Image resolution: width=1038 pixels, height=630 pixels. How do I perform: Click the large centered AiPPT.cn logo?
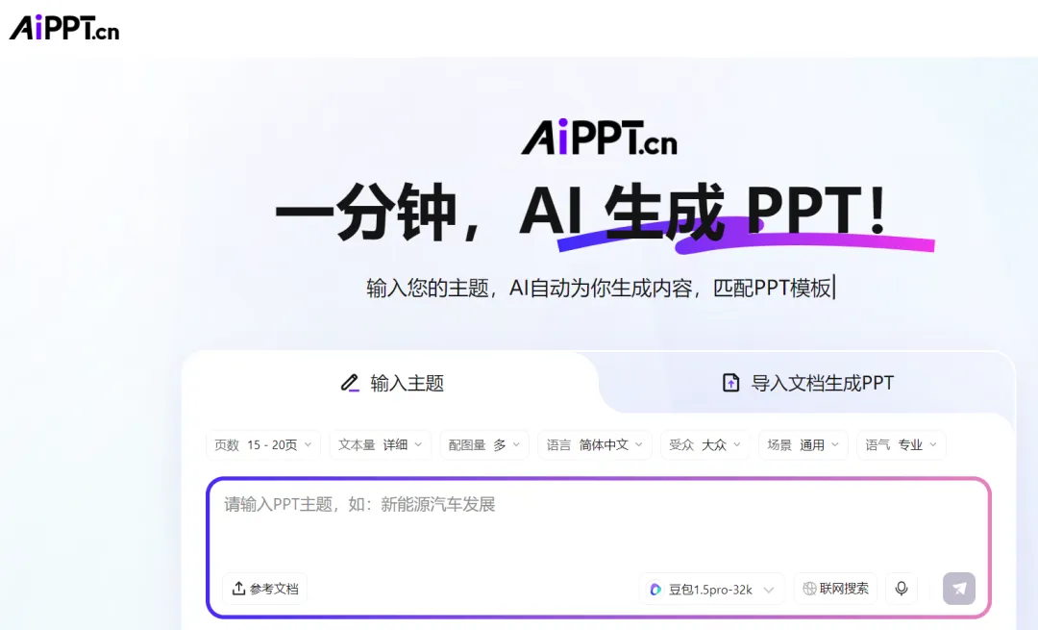(x=599, y=138)
